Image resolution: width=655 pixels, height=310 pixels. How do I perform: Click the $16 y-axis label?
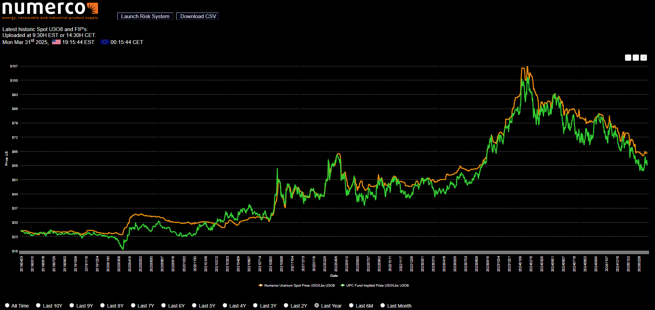(15, 251)
